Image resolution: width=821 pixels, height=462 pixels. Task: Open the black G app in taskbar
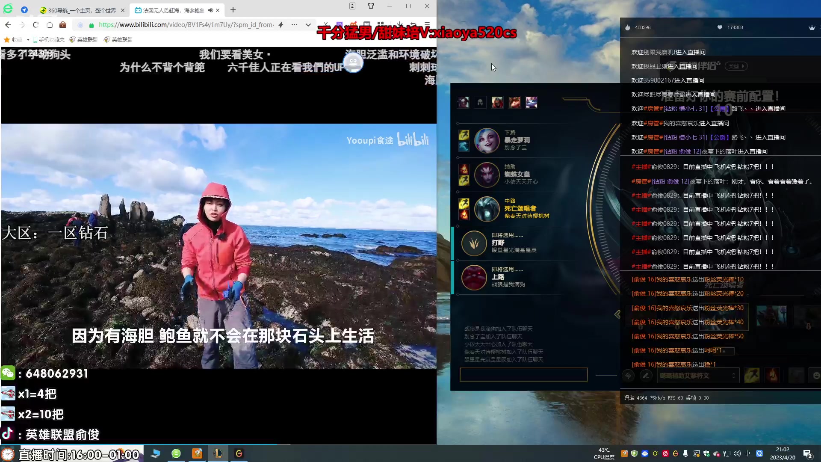tap(239, 453)
